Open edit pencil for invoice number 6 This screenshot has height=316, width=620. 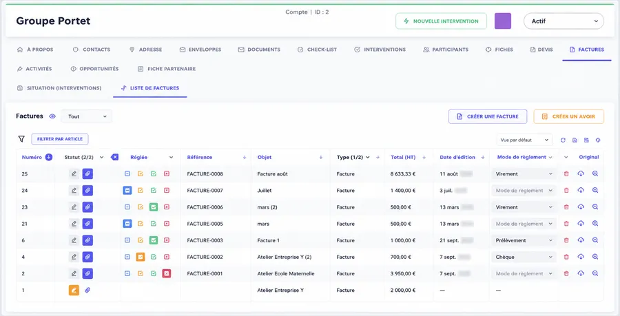pos(74,240)
